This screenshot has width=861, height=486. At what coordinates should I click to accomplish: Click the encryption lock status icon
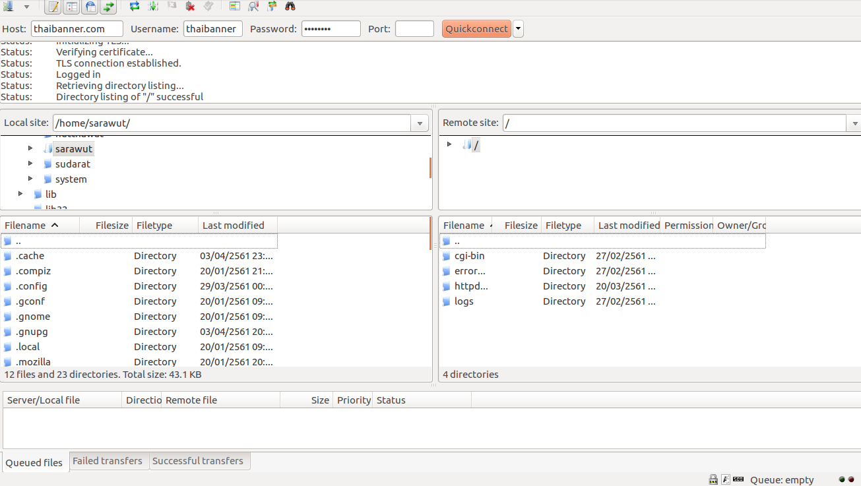(713, 479)
